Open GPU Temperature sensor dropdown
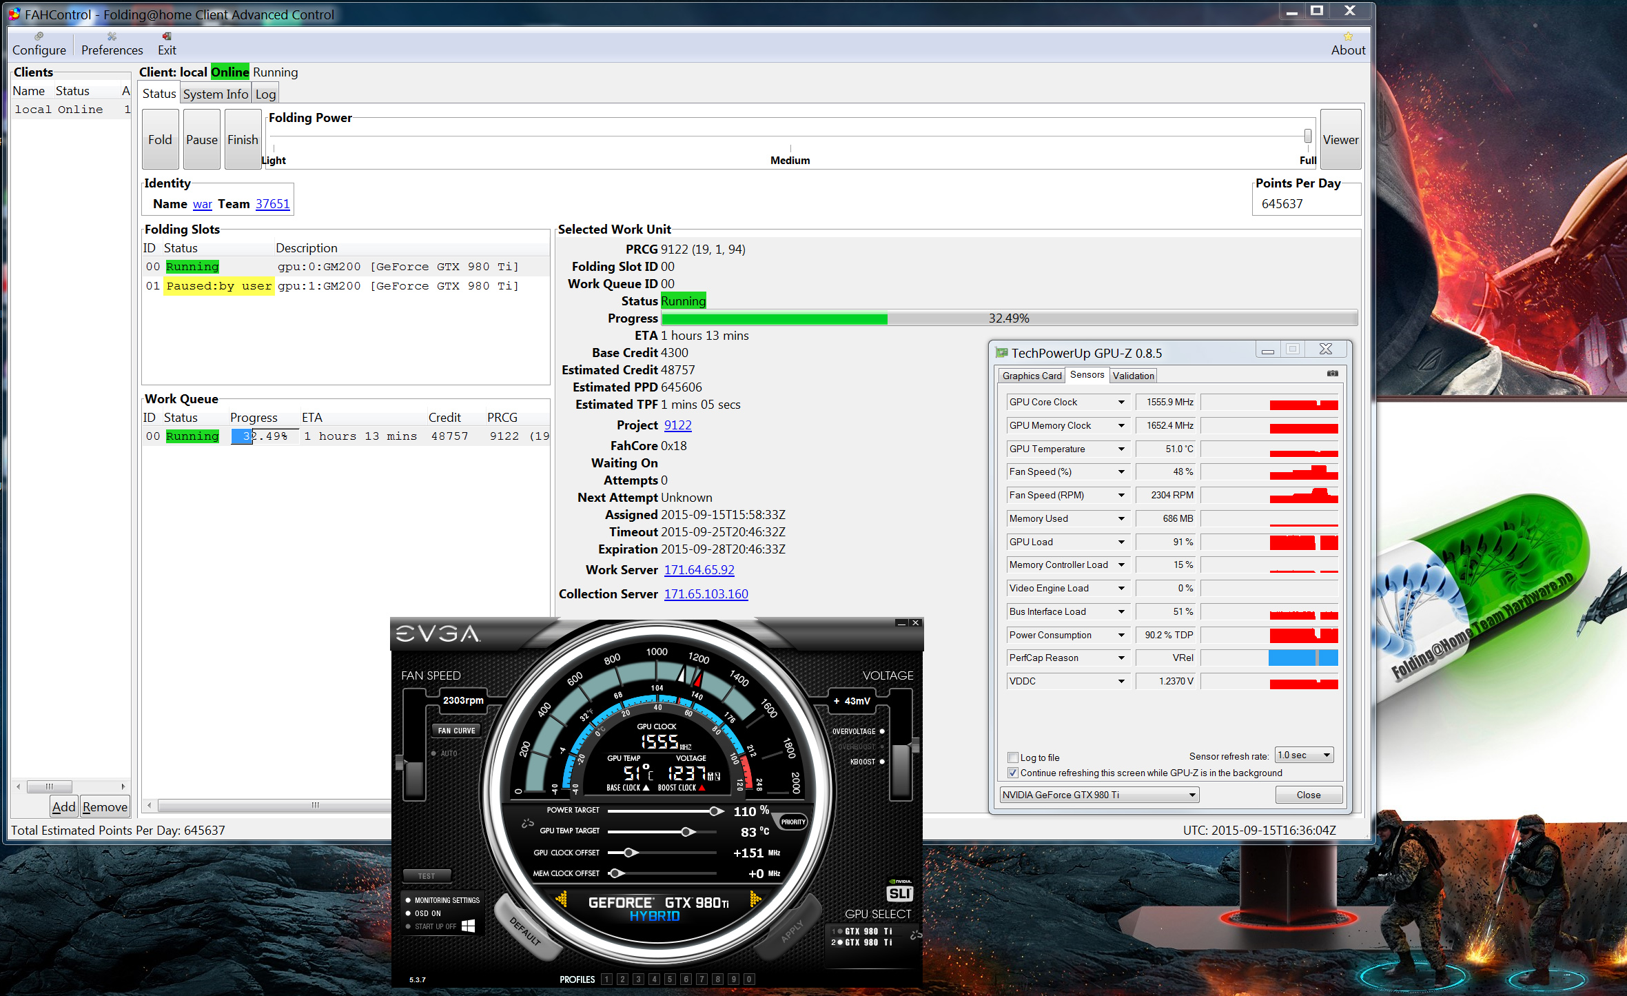 (x=1121, y=449)
